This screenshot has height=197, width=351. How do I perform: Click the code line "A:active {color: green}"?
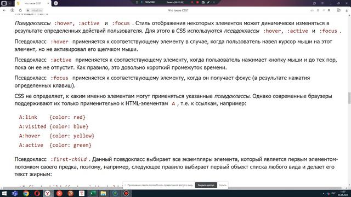pyautogui.click(x=55, y=145)
